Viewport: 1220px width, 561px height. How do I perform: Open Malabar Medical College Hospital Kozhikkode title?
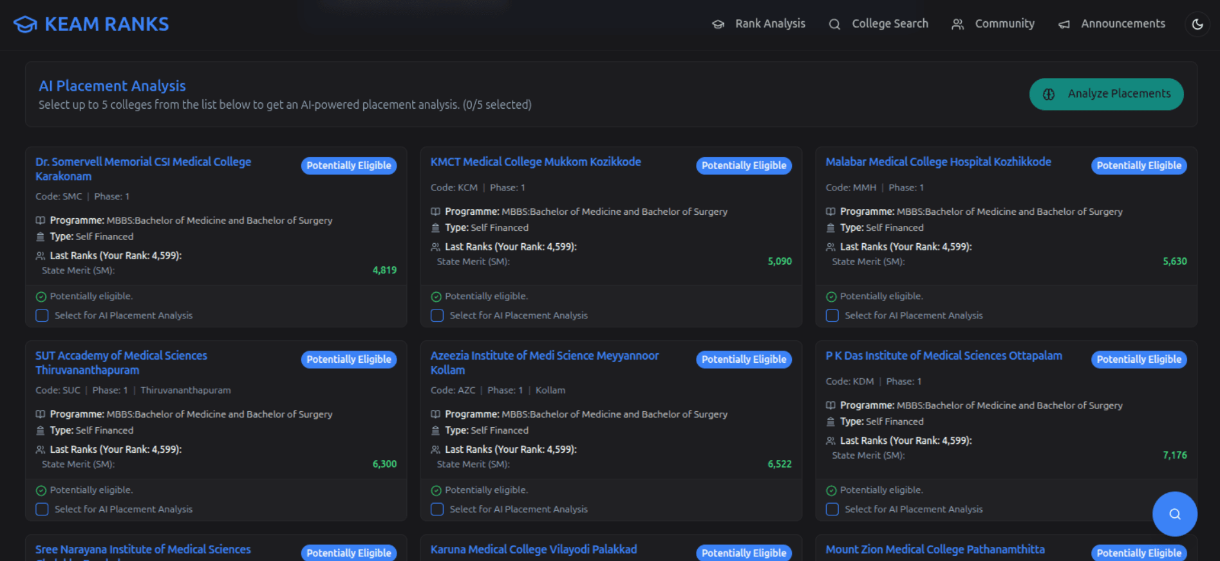[x=938, y=162]
